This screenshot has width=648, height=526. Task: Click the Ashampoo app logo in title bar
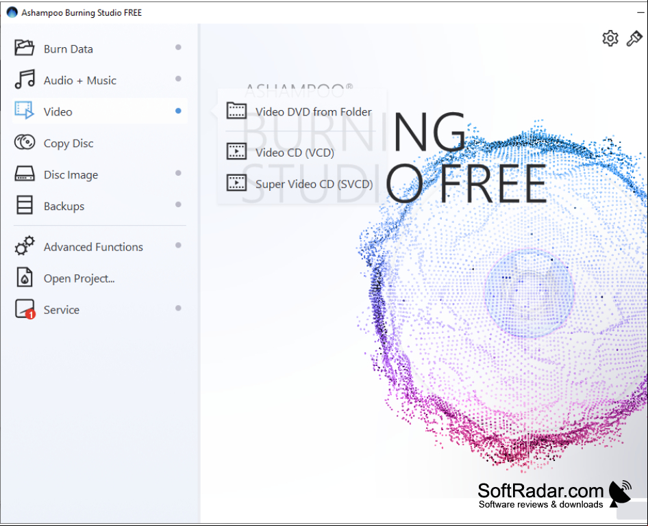point(12,12)
